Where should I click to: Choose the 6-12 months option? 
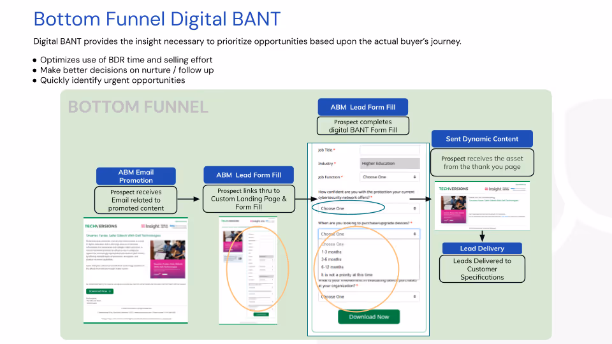tap(332, 267)
